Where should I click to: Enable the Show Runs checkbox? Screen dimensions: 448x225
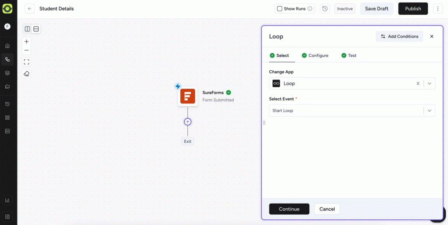click(x=280, y=9)
